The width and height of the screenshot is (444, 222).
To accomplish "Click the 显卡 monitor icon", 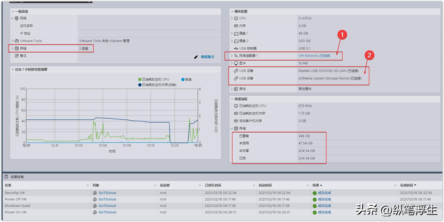I will click(236, 63).
